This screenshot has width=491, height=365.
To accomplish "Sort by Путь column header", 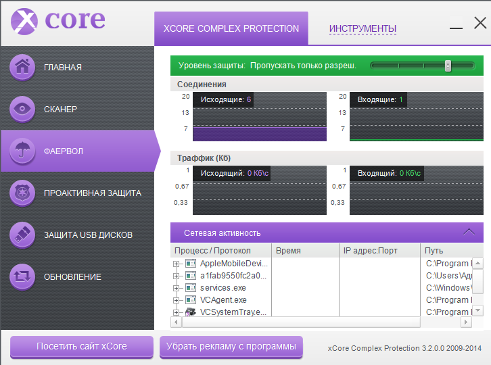I will 452,251.
